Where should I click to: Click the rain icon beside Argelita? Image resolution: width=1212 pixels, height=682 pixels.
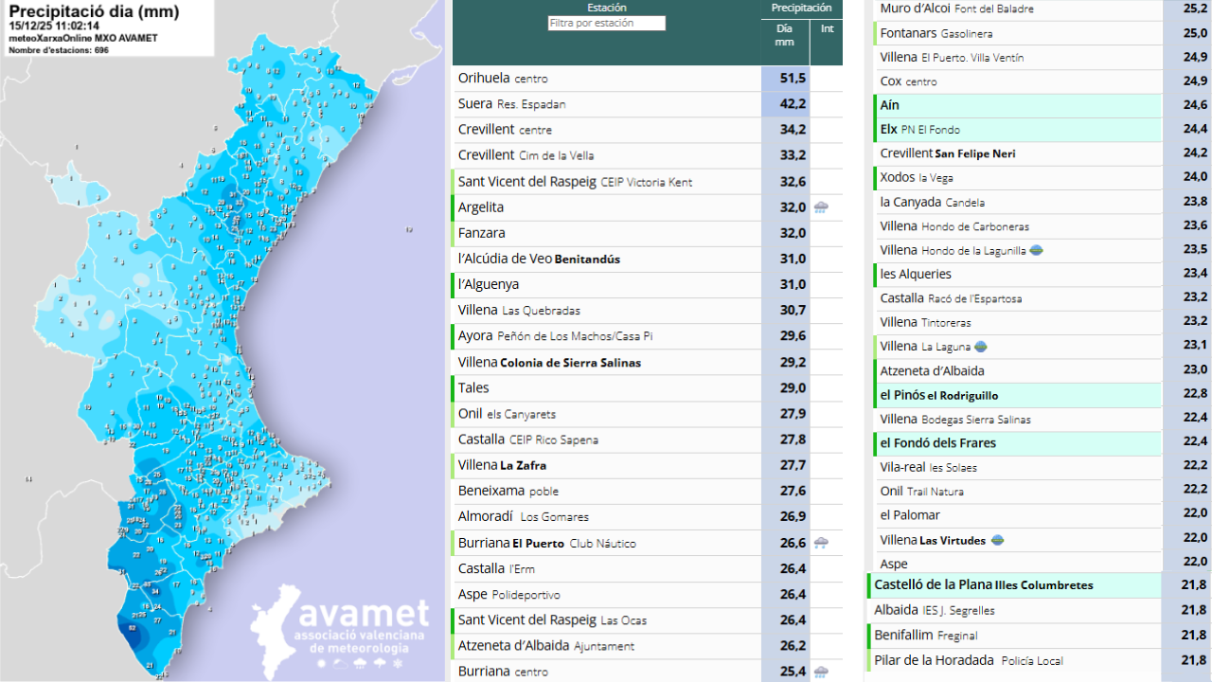(x=821, y=207)
